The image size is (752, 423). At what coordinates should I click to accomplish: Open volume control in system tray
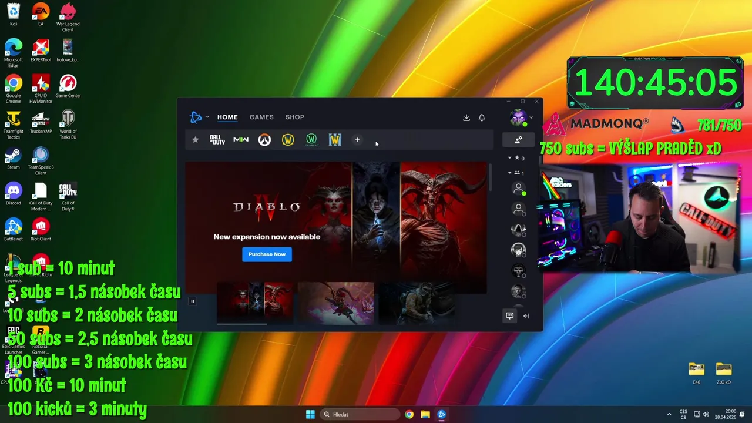(x=706, y=414)
